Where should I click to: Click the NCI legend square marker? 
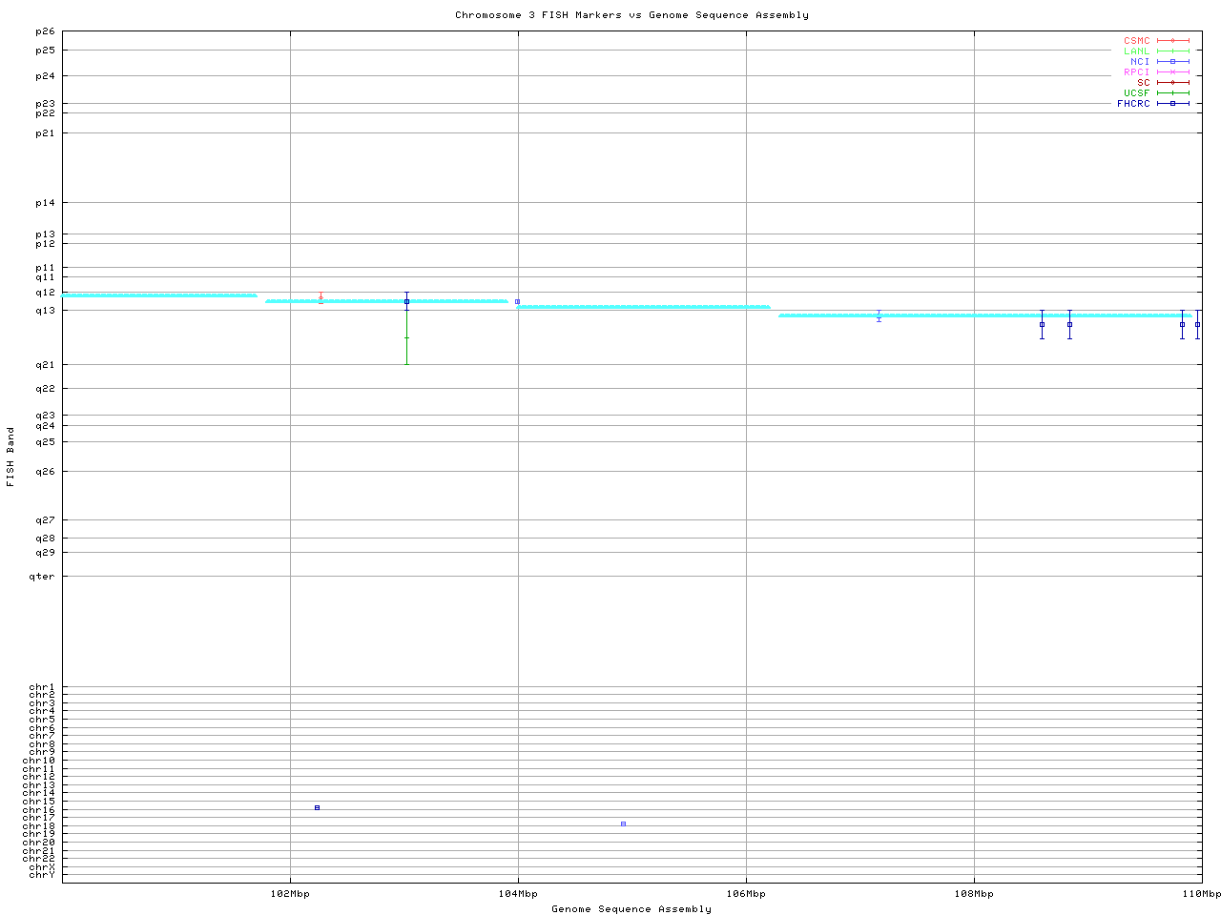tap(1173, 62)
